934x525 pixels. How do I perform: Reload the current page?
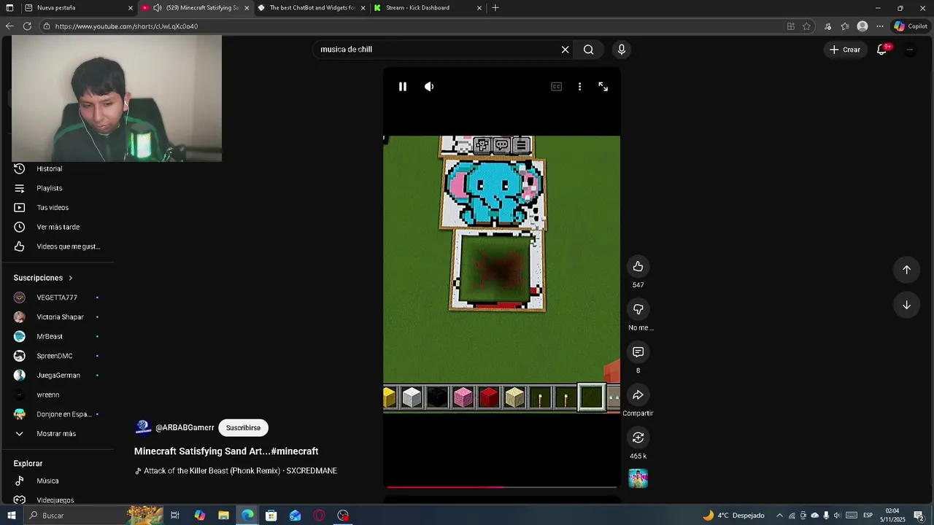27,26
